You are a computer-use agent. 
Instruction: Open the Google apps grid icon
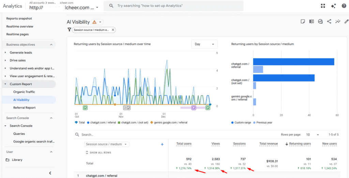323,6
